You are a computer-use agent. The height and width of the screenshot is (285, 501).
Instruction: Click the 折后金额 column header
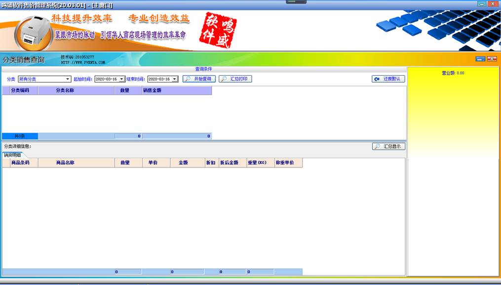[229, 162]
